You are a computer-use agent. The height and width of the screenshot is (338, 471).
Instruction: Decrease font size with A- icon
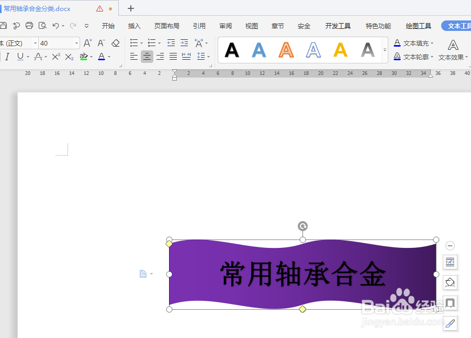101,43
